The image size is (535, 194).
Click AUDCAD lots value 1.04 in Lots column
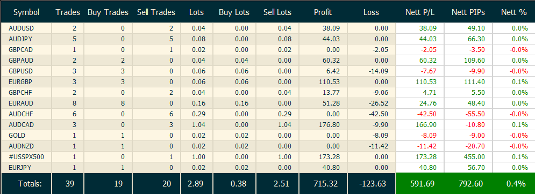pos(198,125)
